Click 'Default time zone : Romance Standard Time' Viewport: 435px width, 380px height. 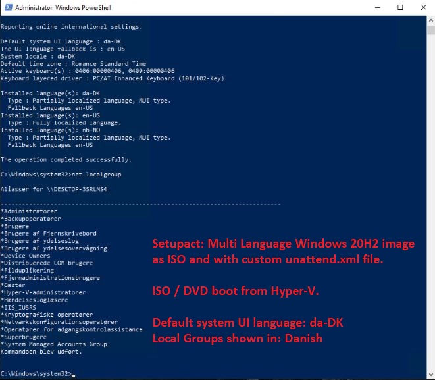click(73, 64)
